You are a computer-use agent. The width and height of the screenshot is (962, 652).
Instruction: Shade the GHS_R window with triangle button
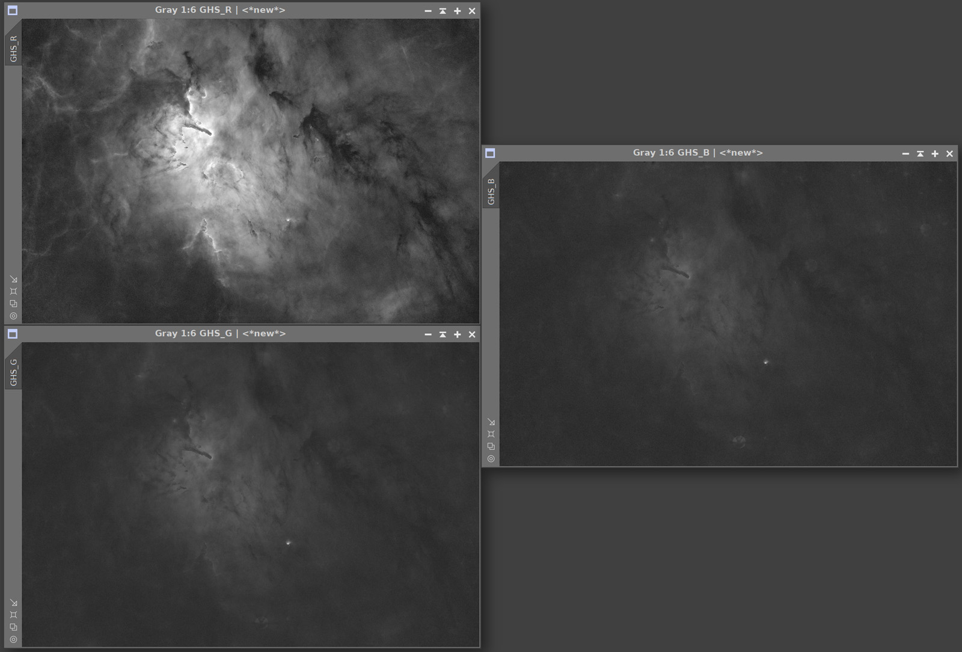pos(443,11)
